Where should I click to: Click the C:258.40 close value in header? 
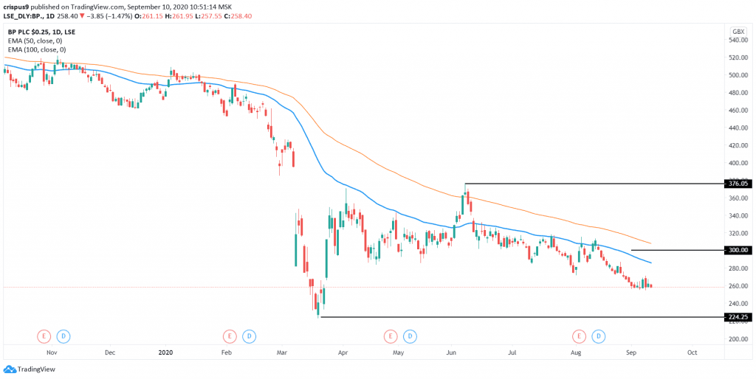tap(238, 16)
